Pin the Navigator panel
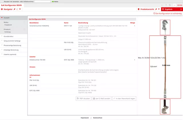The height and width of the screenshot is (120, 183). [x=14, y=9]
